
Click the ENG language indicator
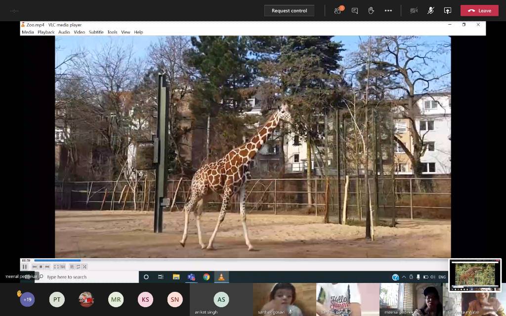(x=442, y=277)
